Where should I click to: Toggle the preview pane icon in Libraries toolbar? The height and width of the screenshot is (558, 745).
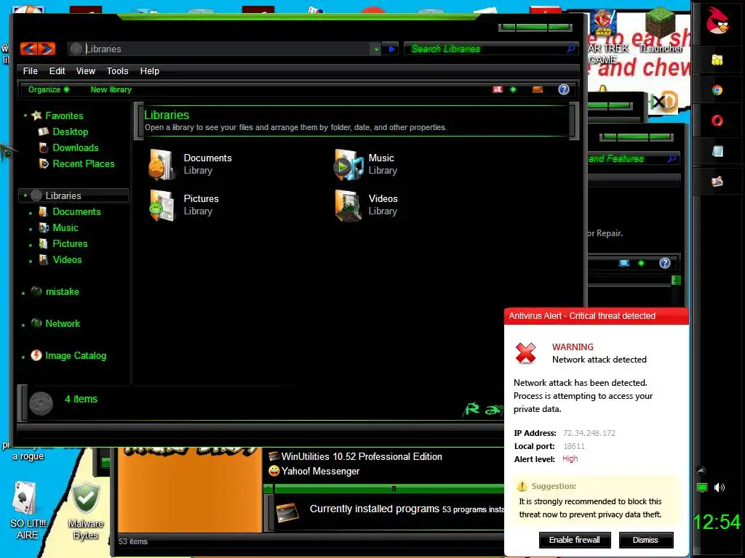[x=538, y=89]
